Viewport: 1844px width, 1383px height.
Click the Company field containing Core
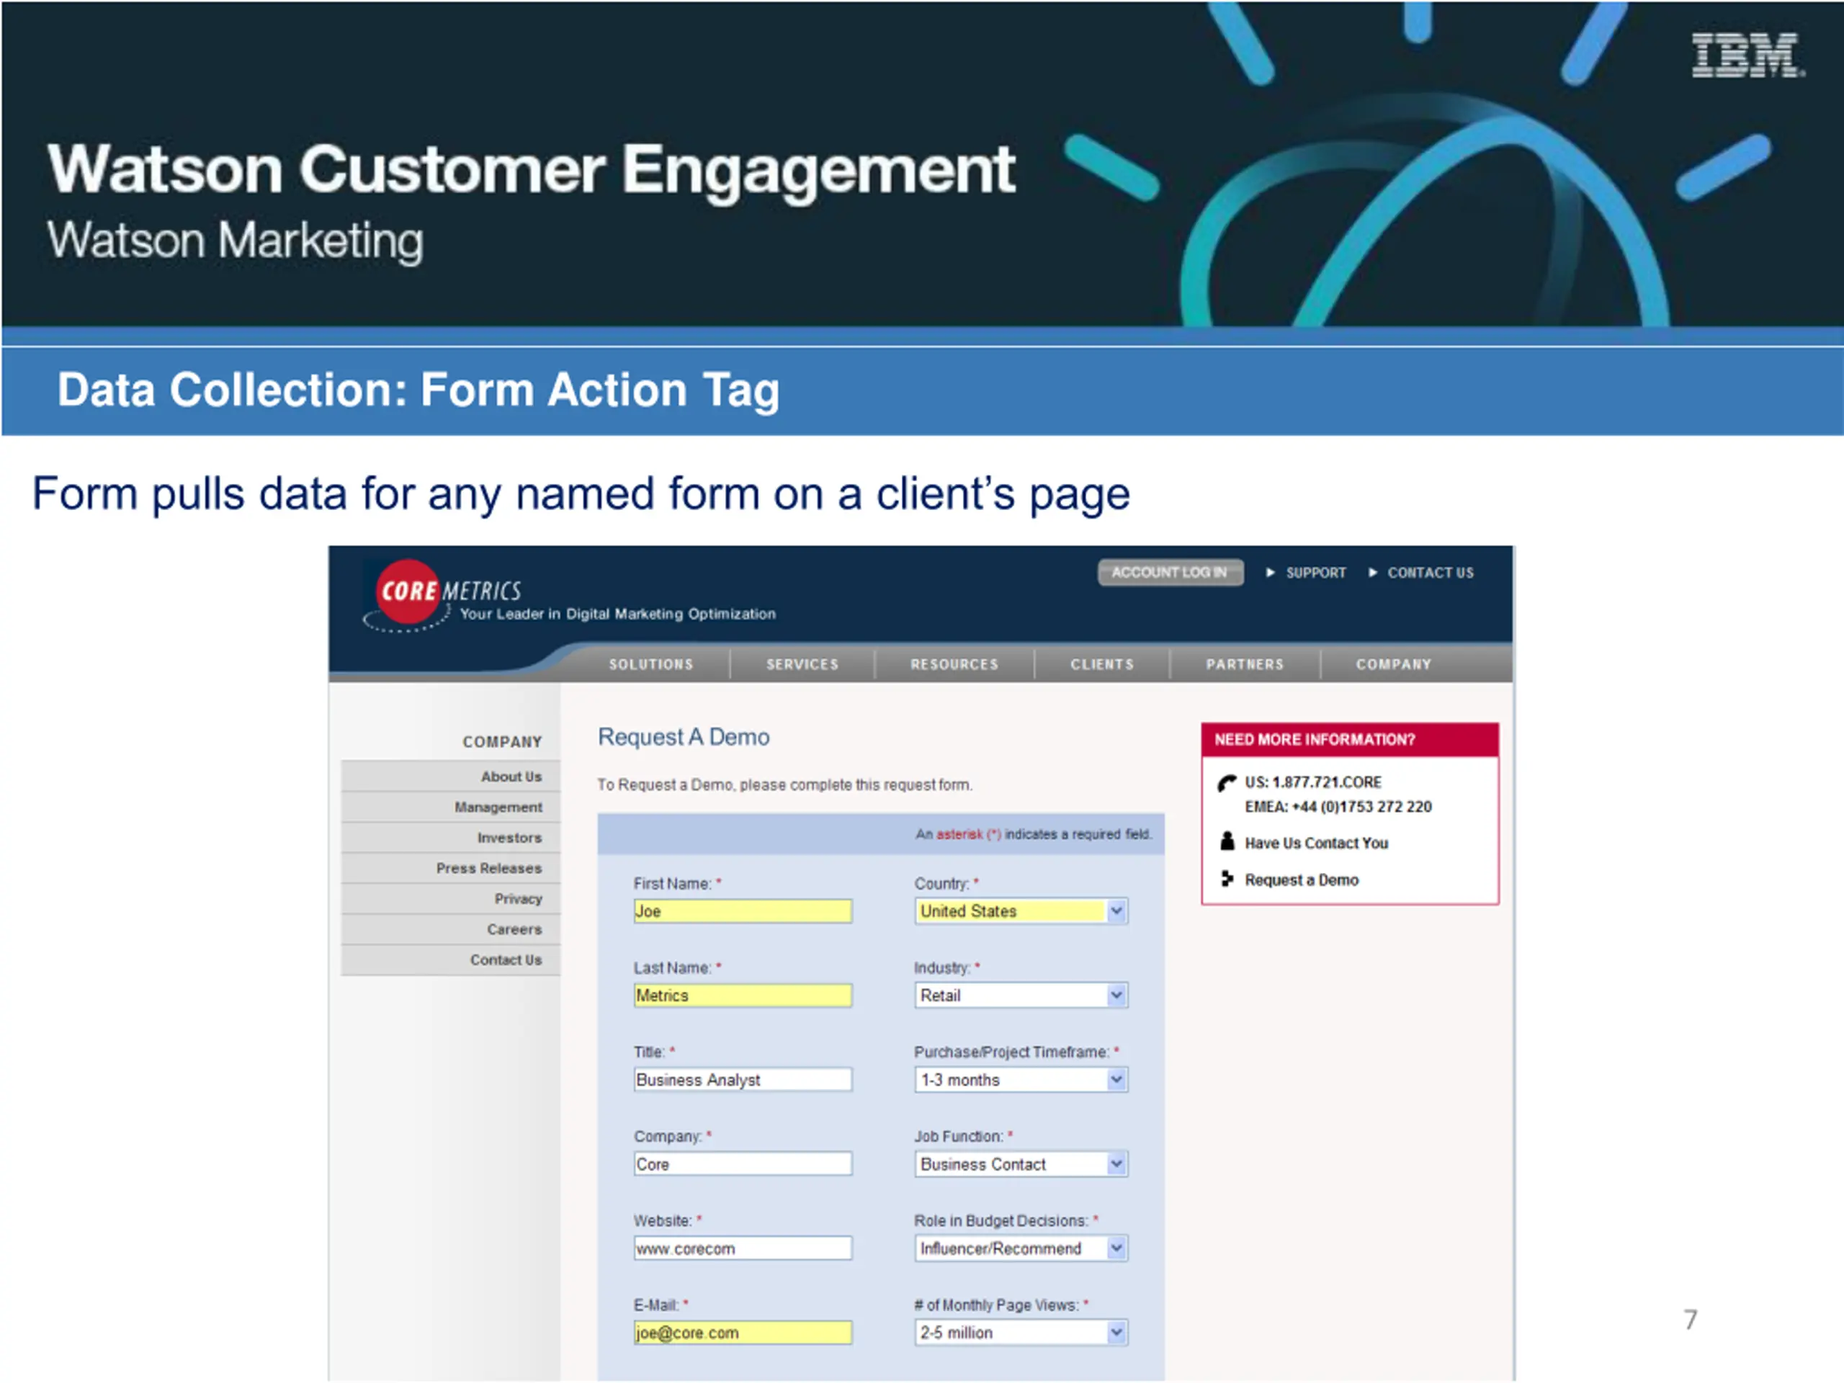(x=743, y=1164)
